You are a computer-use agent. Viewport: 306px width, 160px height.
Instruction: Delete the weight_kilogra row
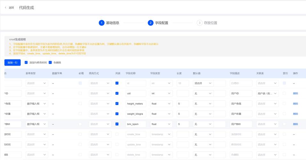click(295, 114)
